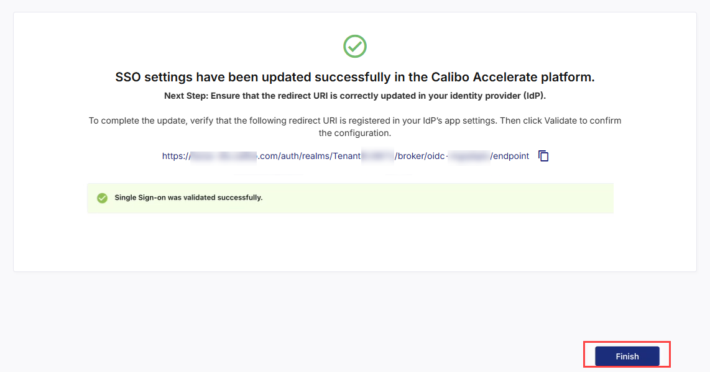Screen dimensions: 710x372
Task: Click the green check beside the Single Sign-on message
Action: (102, 197)
